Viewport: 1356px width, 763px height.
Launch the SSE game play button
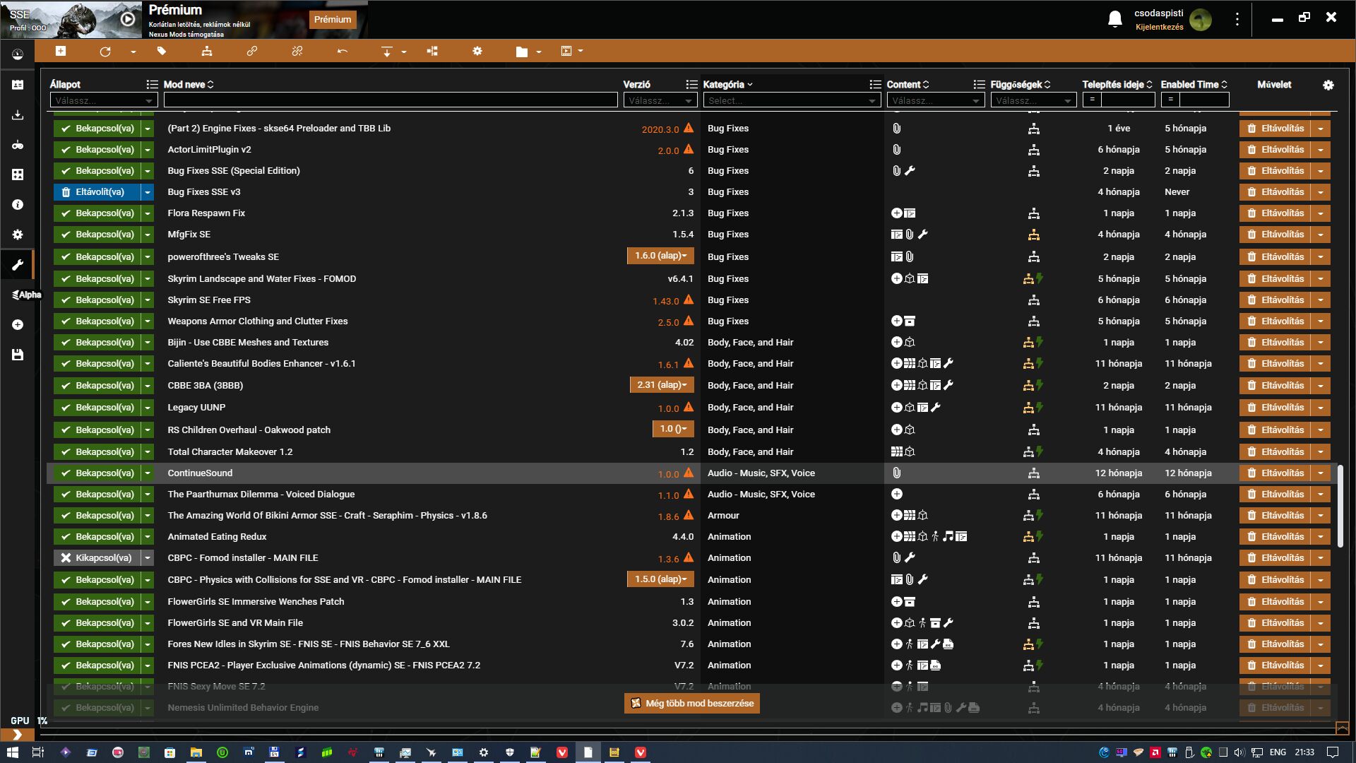pos(127,20)
